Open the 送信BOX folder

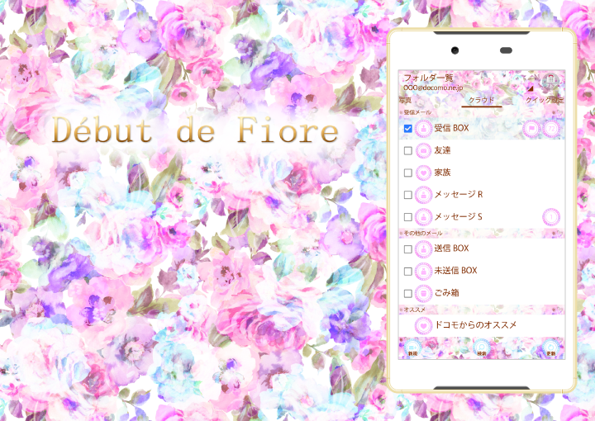point(451,248)
